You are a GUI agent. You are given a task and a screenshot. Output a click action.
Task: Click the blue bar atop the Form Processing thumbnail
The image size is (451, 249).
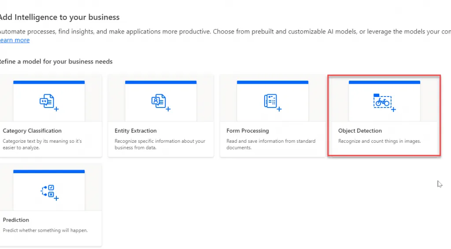coord(272,82)
